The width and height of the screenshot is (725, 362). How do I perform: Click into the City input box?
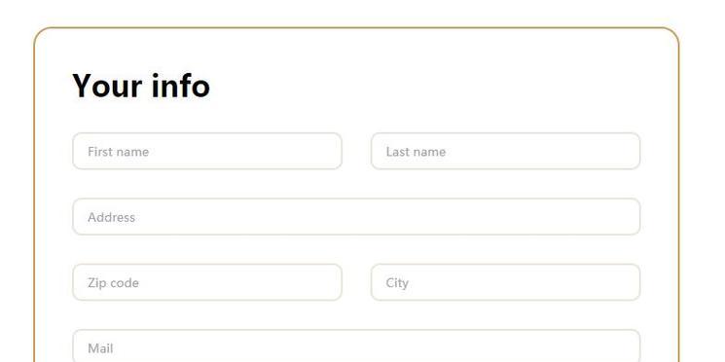coord(505,282)
